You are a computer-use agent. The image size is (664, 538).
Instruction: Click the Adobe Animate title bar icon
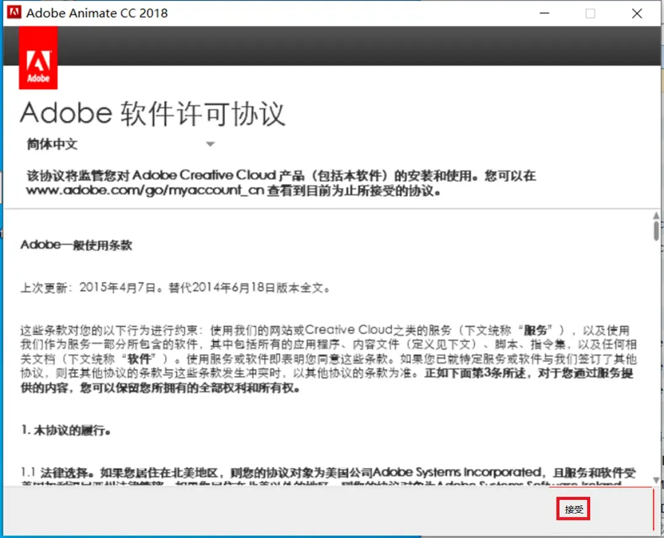[x=14, y=12]
